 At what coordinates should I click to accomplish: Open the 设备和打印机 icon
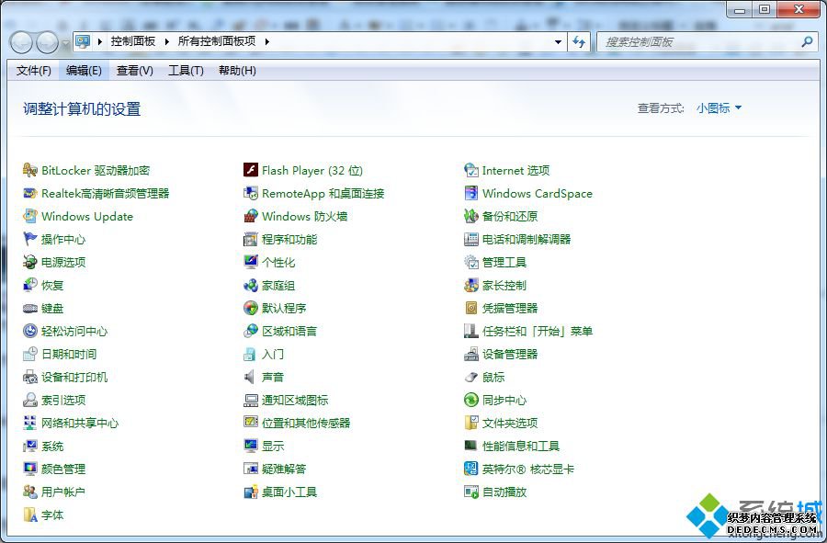(x=30, y=377)
